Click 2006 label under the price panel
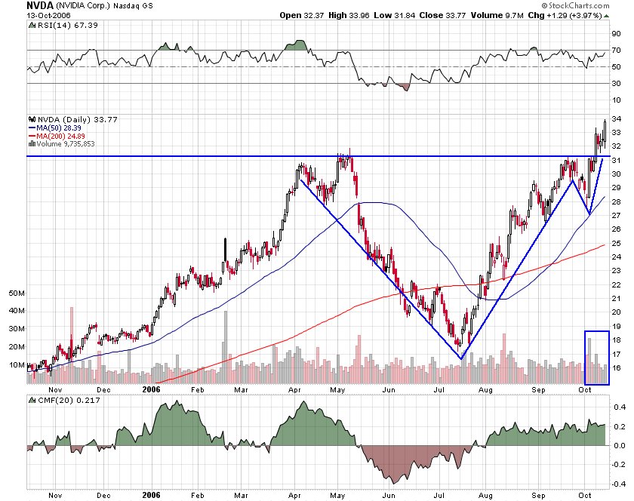Screen dimensions: 634x501 151,389
